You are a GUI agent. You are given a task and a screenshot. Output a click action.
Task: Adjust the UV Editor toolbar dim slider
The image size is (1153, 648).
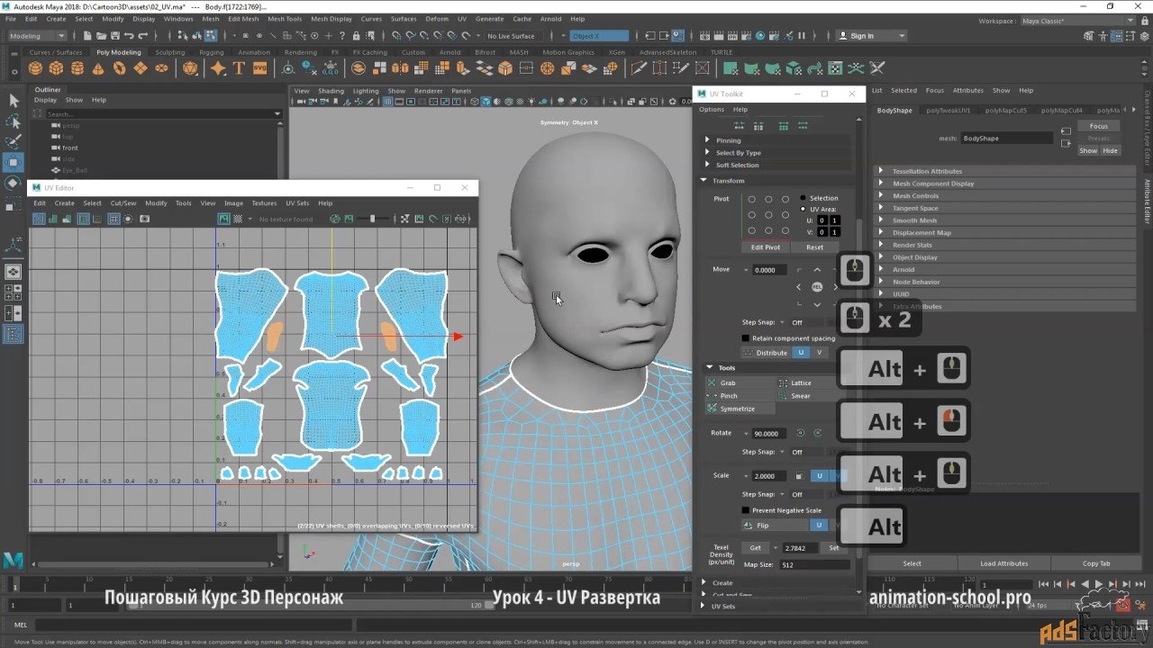[x=372, y=219]
